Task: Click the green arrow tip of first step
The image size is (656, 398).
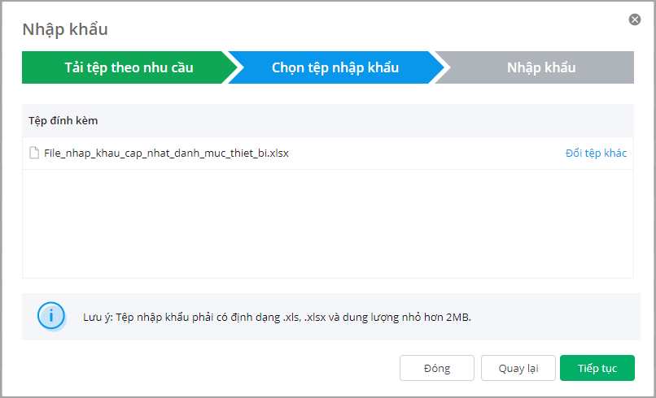Action: tap(234, 67)
